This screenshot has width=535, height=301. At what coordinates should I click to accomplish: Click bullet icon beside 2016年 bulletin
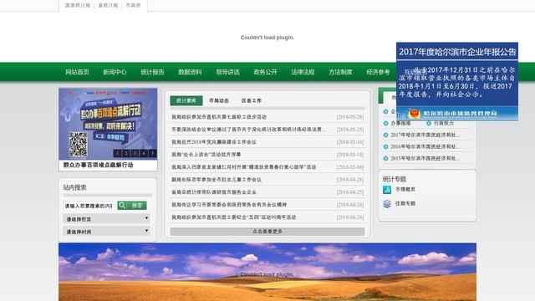385,147
